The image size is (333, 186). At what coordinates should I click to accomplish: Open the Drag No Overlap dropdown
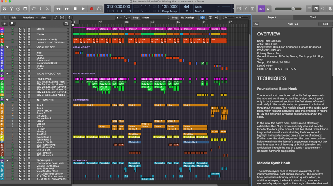[189, 18]
